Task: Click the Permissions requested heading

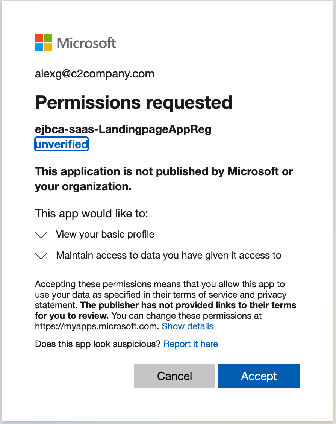Action: pyautogui.click(x=133, y=102)
